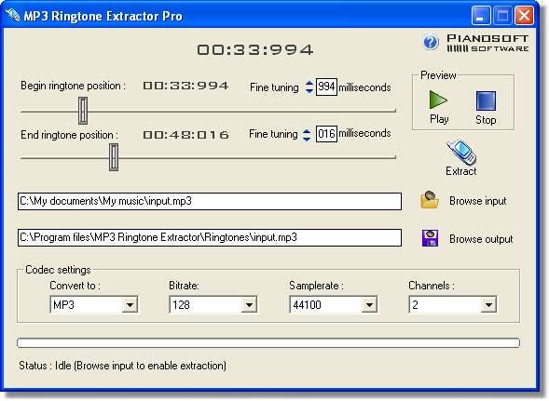Click the Browse input label

[477, 201]
